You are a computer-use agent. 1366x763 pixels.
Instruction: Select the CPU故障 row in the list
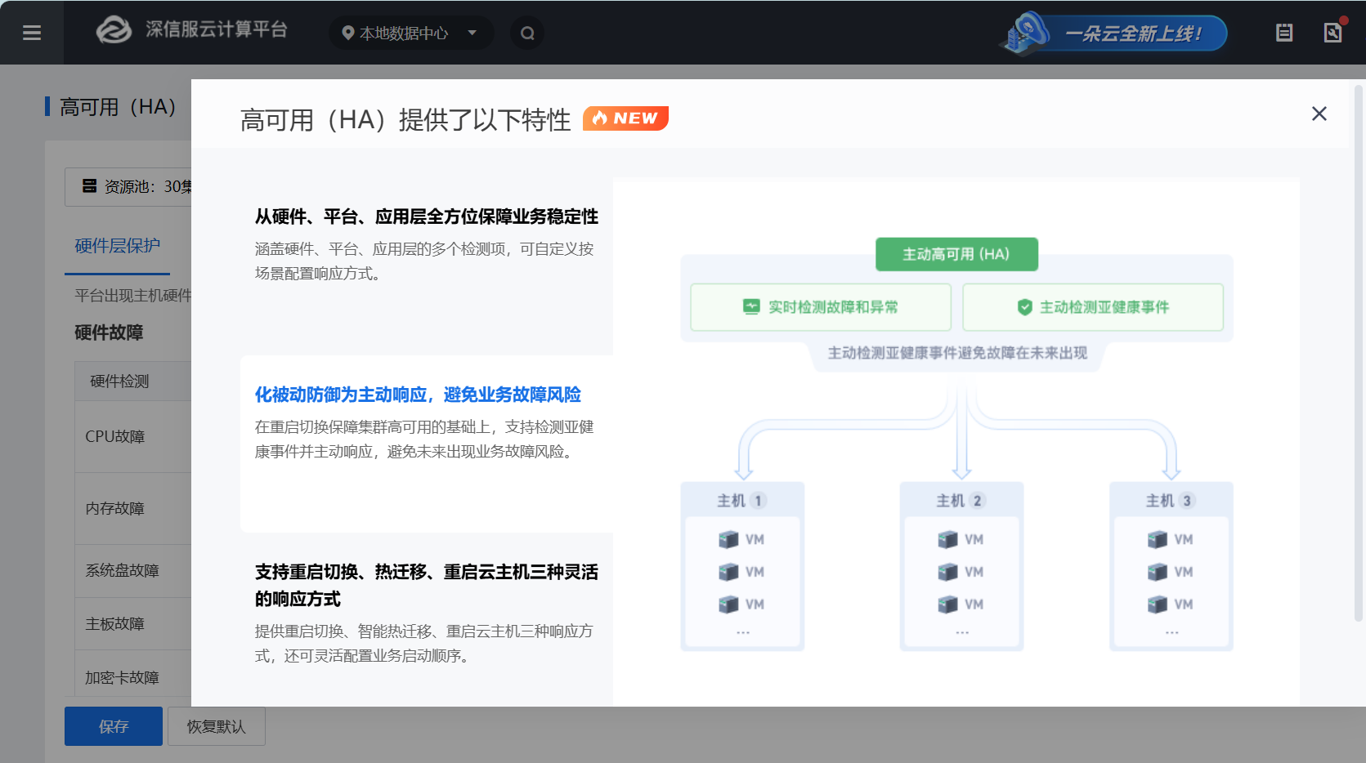[115, 436]
